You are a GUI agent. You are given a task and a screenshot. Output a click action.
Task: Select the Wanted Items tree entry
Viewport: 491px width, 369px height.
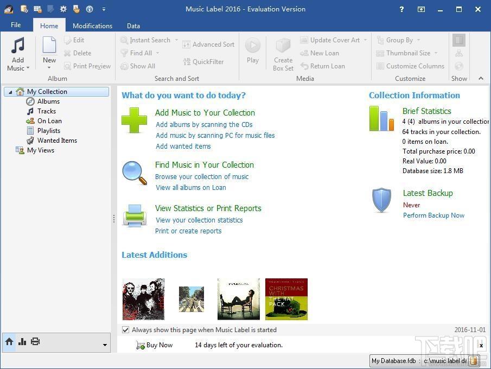(x=57, y=141)
